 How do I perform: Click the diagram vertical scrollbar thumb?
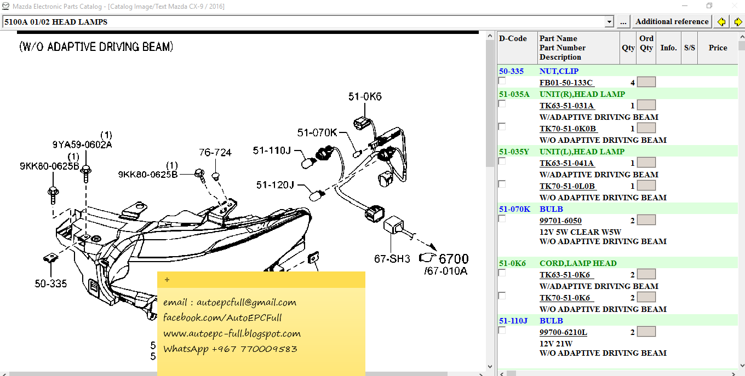(490, 102)
